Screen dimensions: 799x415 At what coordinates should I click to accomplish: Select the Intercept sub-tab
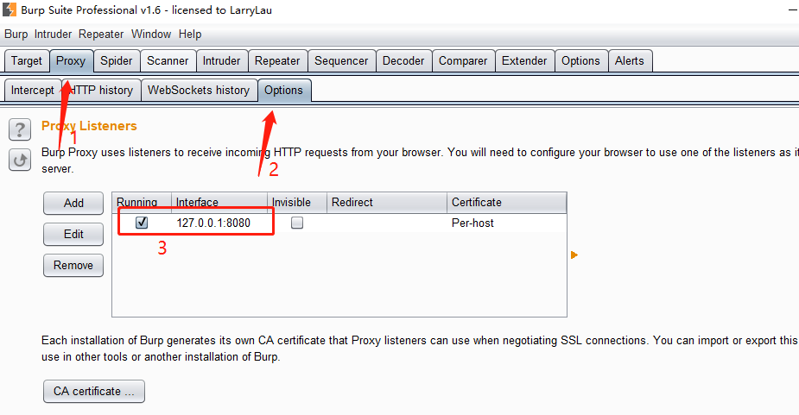point(33,91)
